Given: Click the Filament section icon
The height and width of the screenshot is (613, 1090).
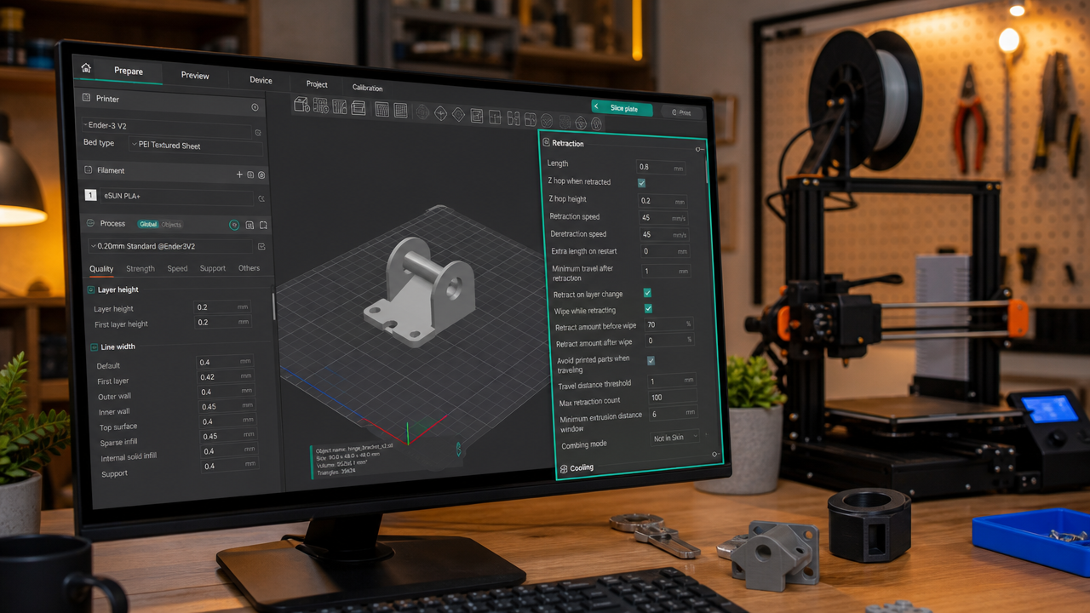Looking at the screenshot, I should 88,169.
